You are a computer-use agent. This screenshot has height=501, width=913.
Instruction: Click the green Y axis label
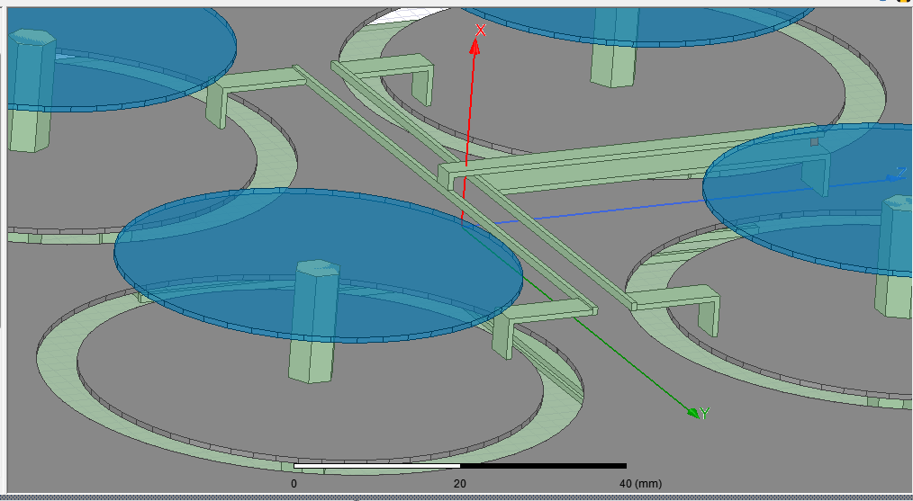click(704, 413)
